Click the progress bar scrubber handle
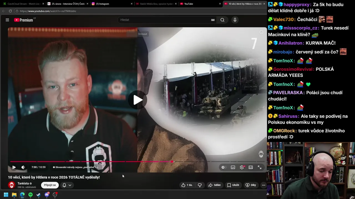355x199 pixels. point(172,162)
